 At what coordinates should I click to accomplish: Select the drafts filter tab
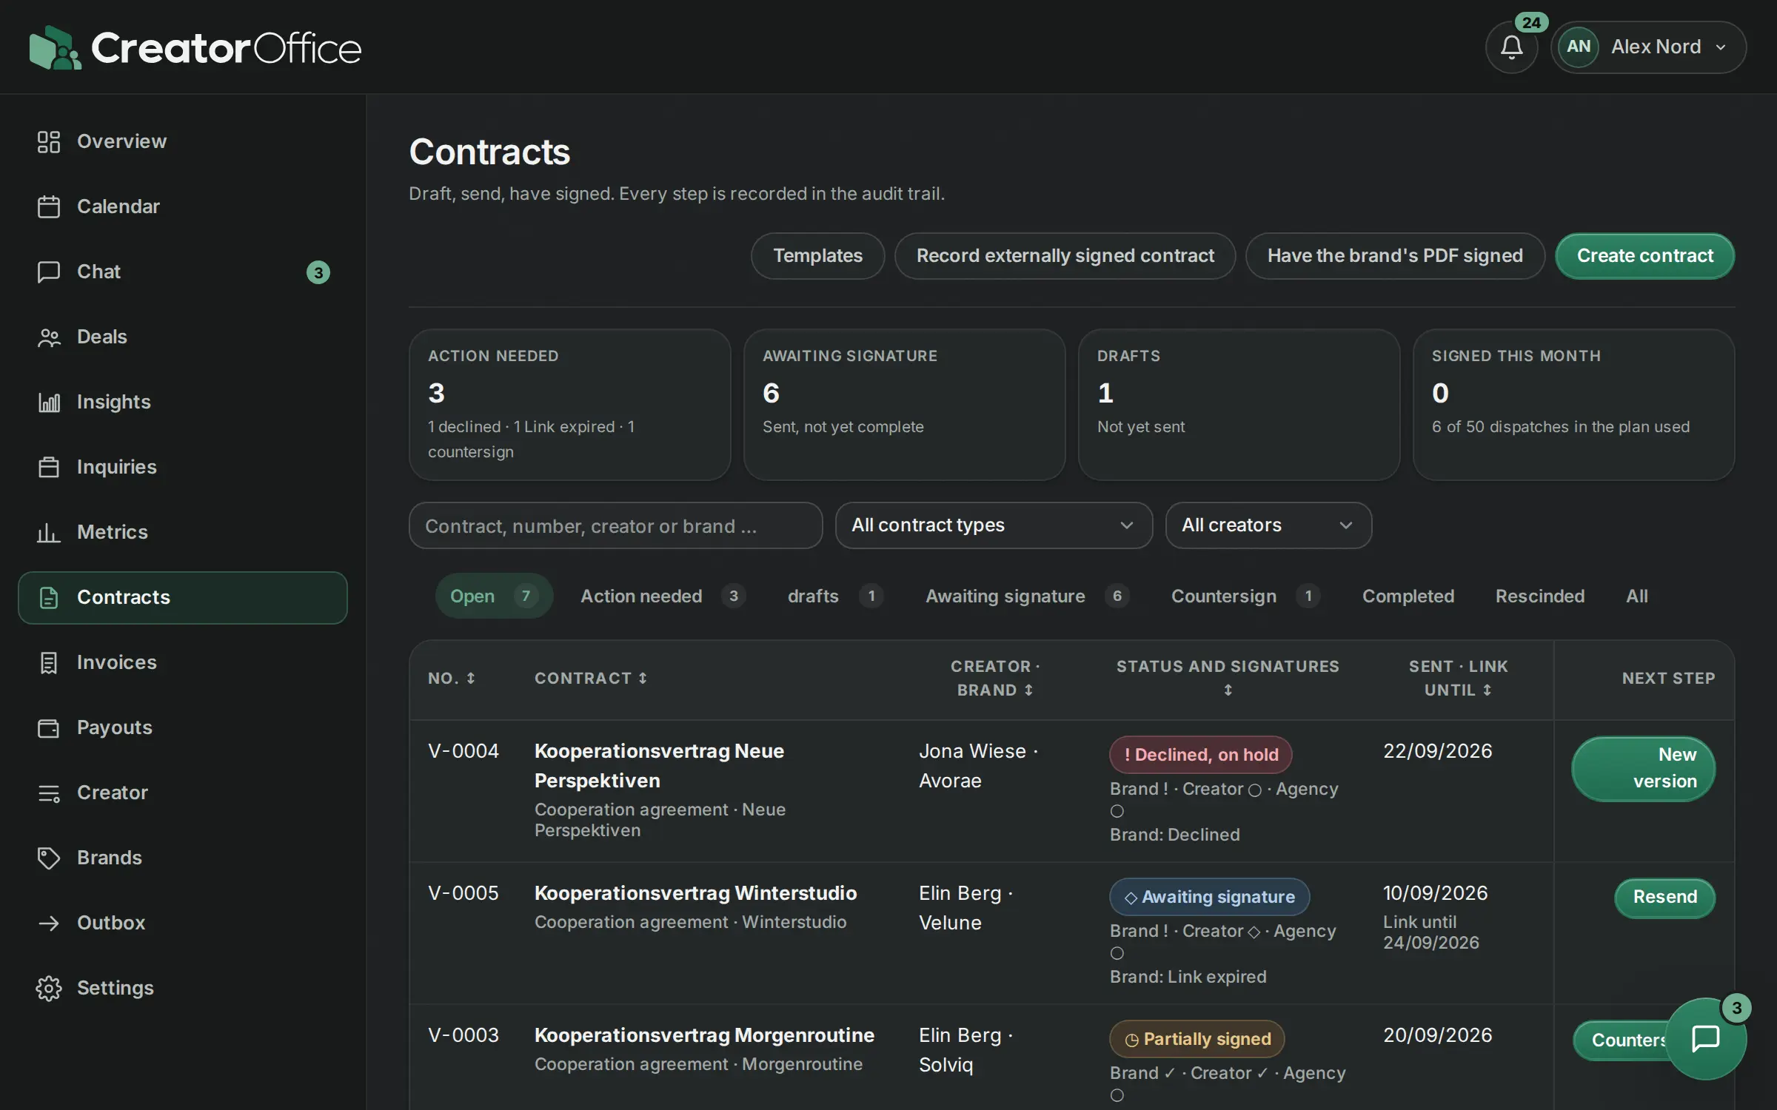(834, 596)
